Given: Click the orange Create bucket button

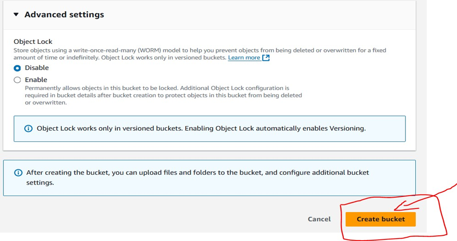Looking at the screenshot, I should point(380,219).
